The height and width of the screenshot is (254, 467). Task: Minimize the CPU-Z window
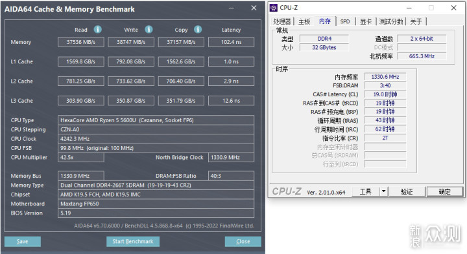[409, 8]
